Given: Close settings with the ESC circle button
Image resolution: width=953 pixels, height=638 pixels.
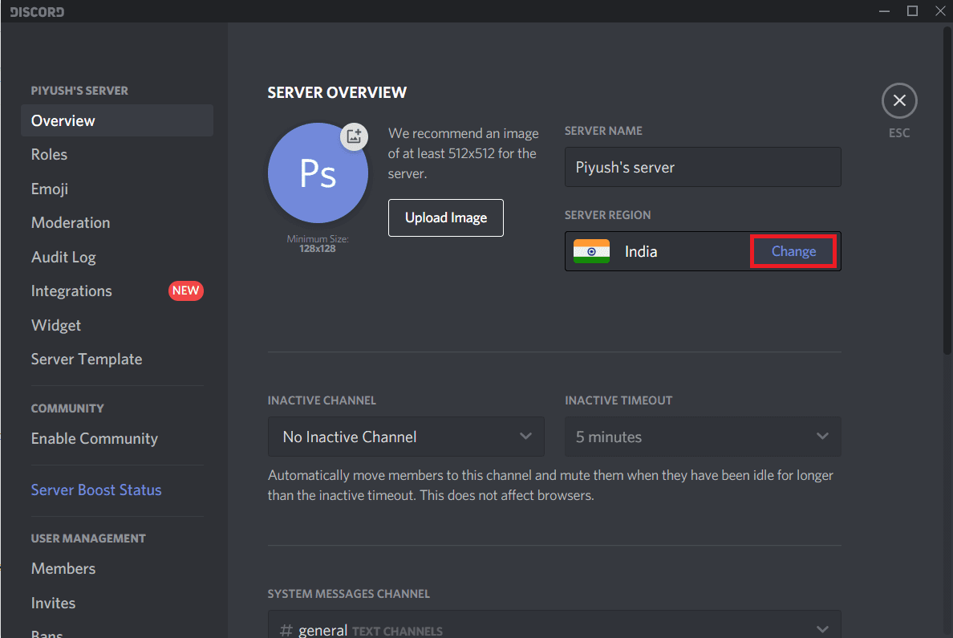Looking at the screenshot, I should coord(898,101).
